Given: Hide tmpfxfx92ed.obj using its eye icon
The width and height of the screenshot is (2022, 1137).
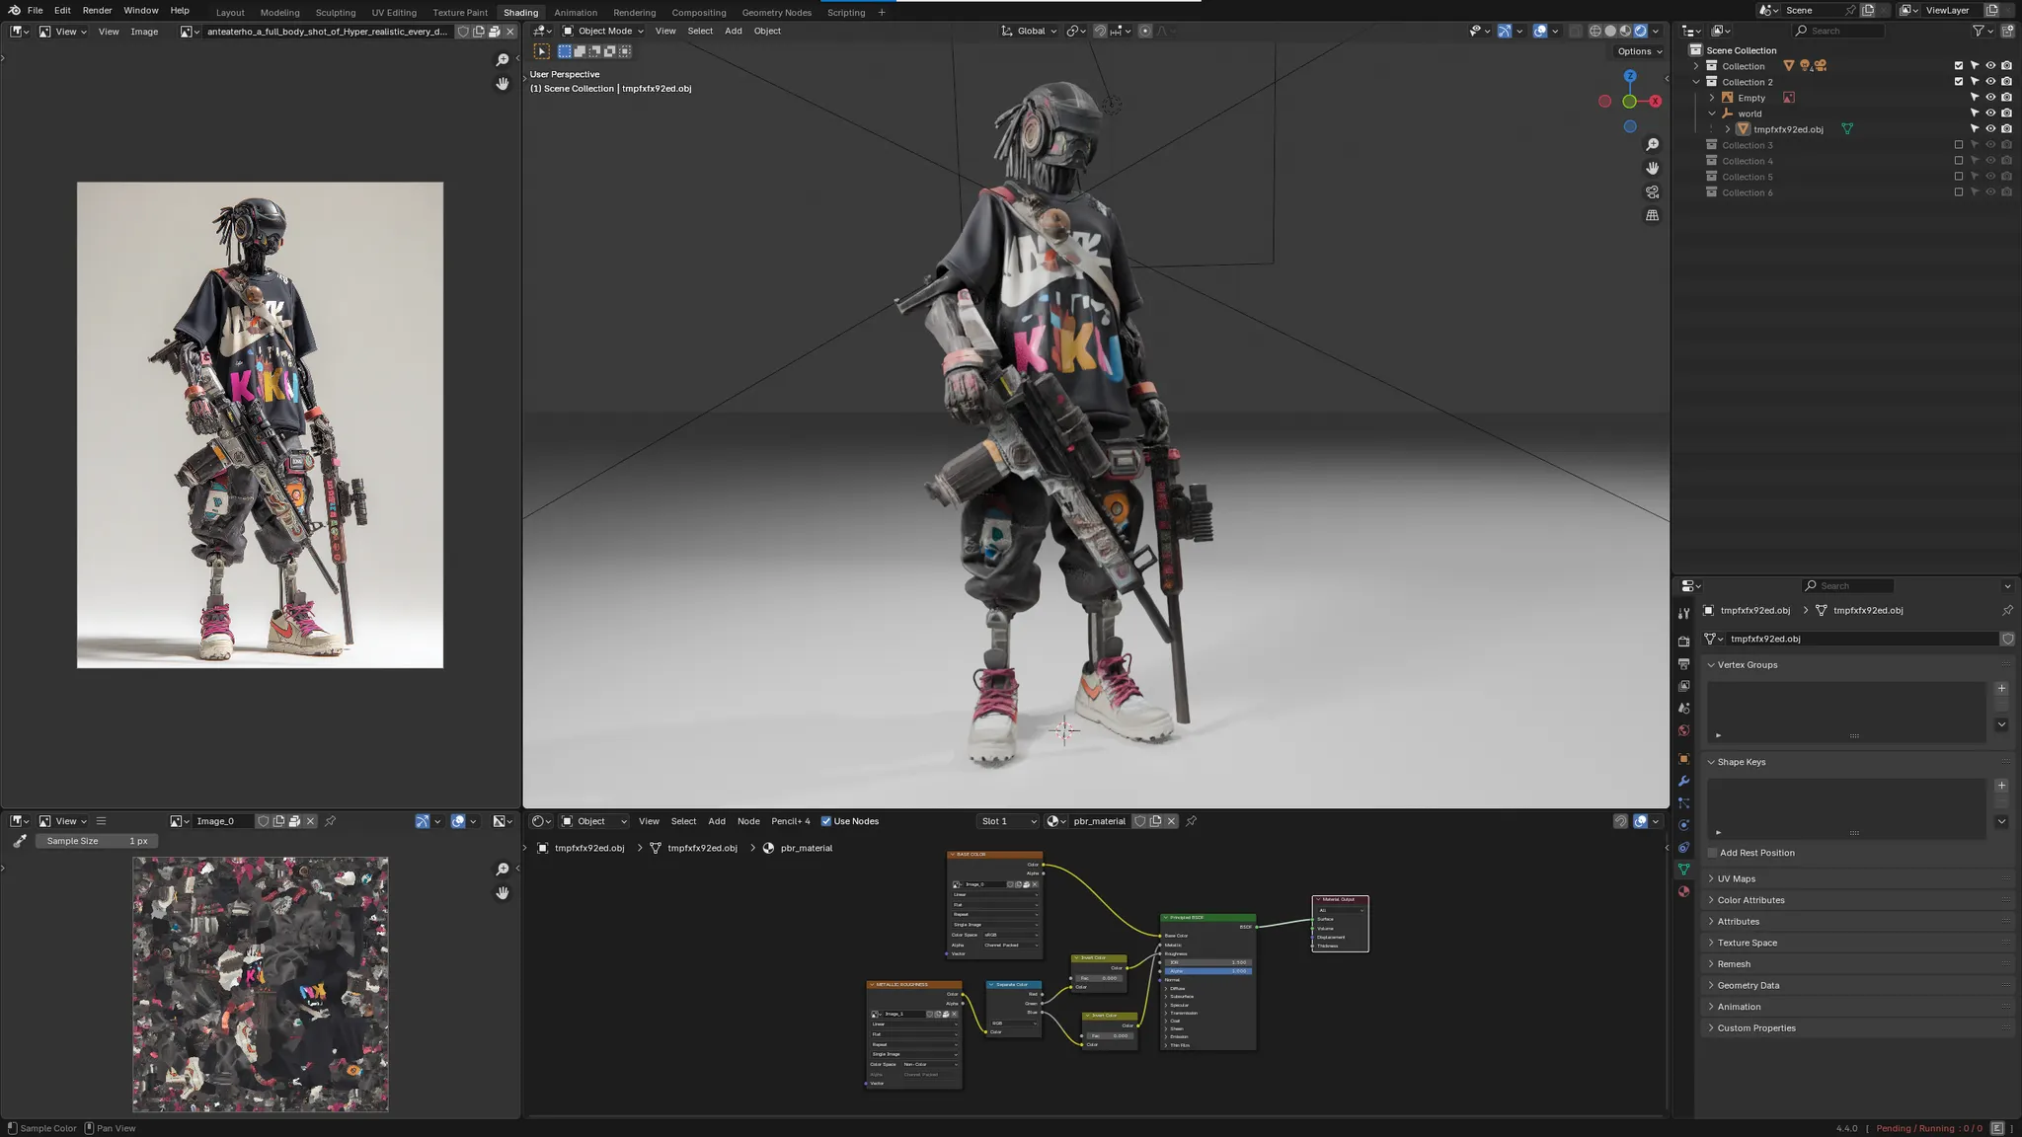Looking at the screenshot, I should (1990, 129).
